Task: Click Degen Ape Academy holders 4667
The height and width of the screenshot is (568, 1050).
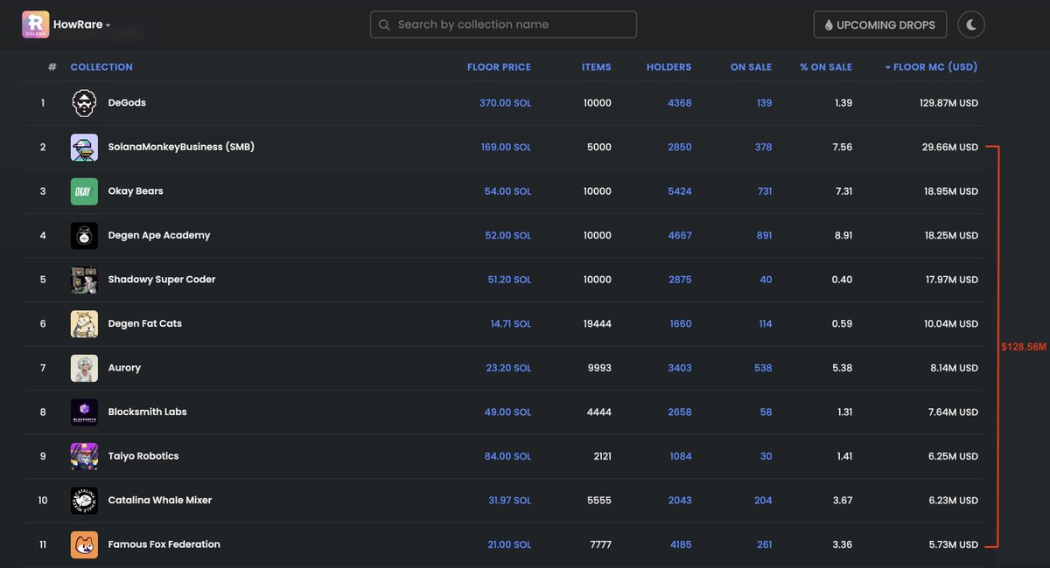Action: click(x=679, y=235)
